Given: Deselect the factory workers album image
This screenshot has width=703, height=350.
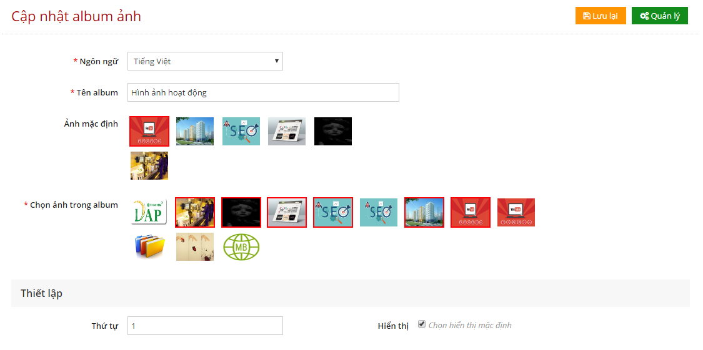Looking at the screenshot, I should coord(195,212).
